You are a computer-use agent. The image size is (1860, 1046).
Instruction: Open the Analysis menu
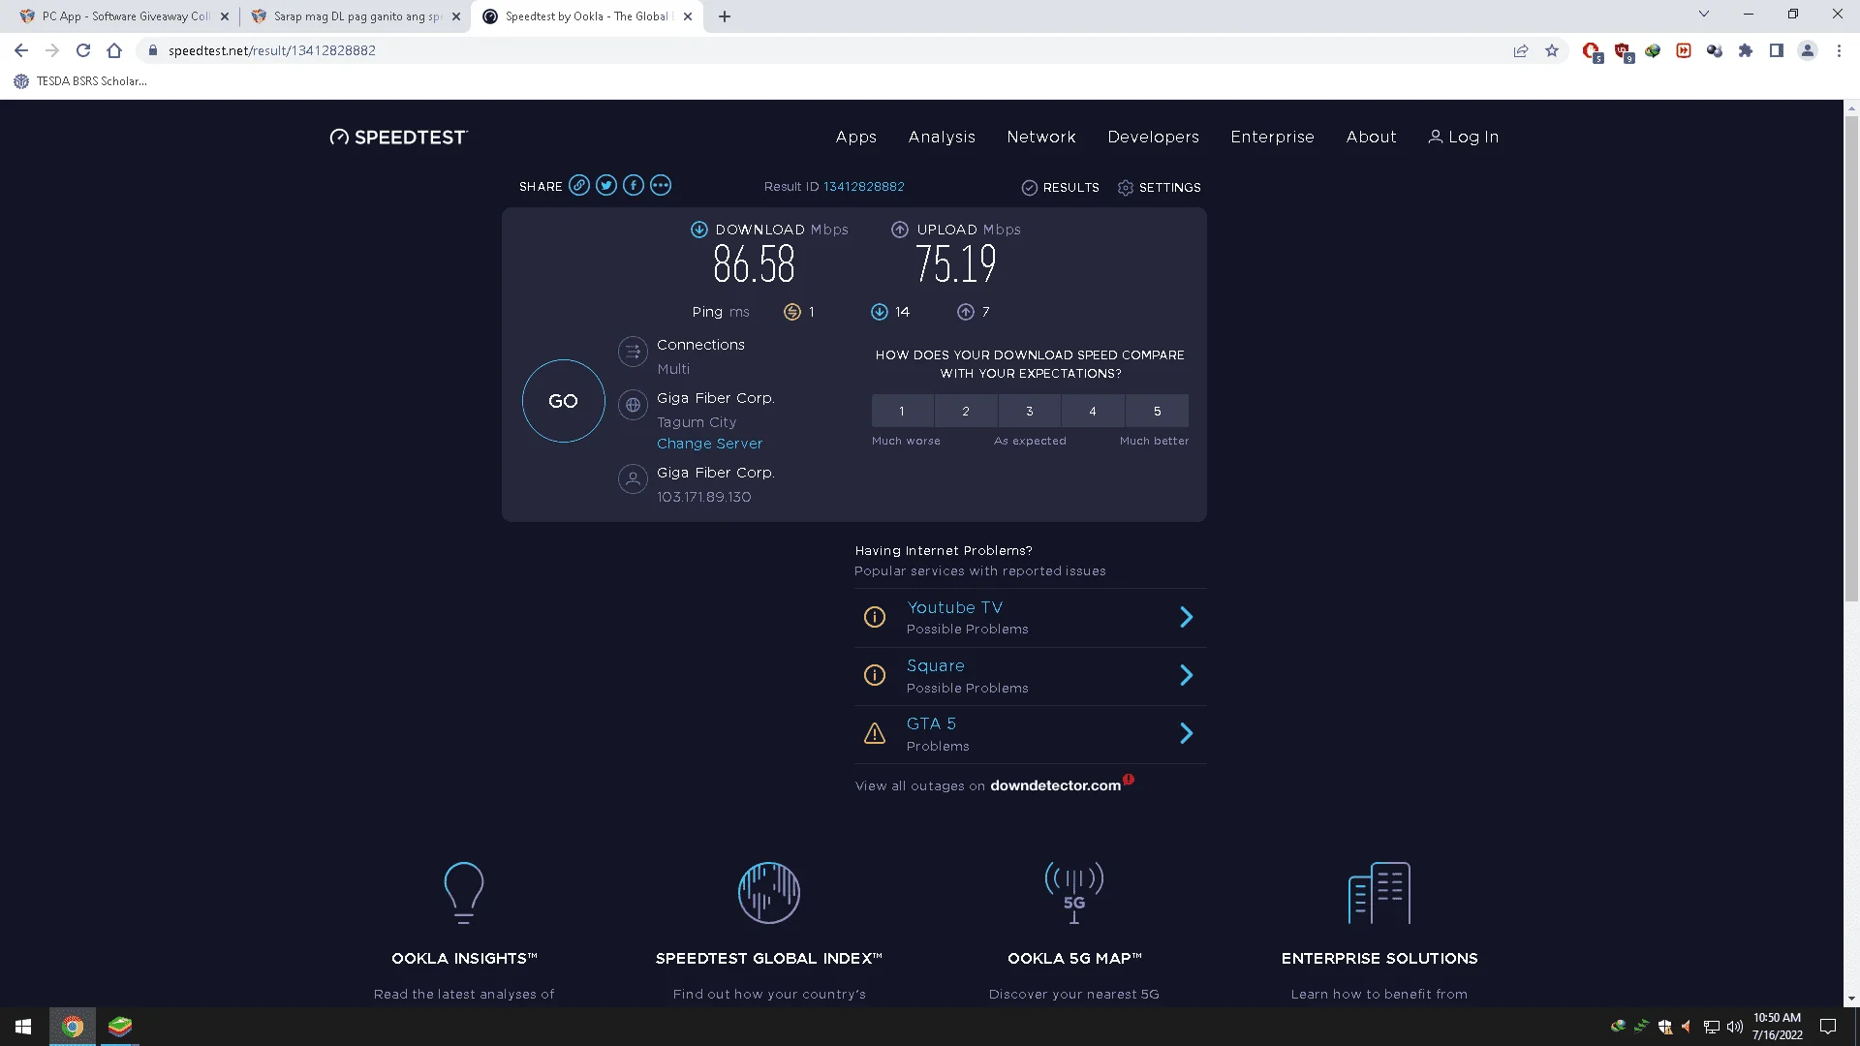pyautogui.click(x=942, y=138)
